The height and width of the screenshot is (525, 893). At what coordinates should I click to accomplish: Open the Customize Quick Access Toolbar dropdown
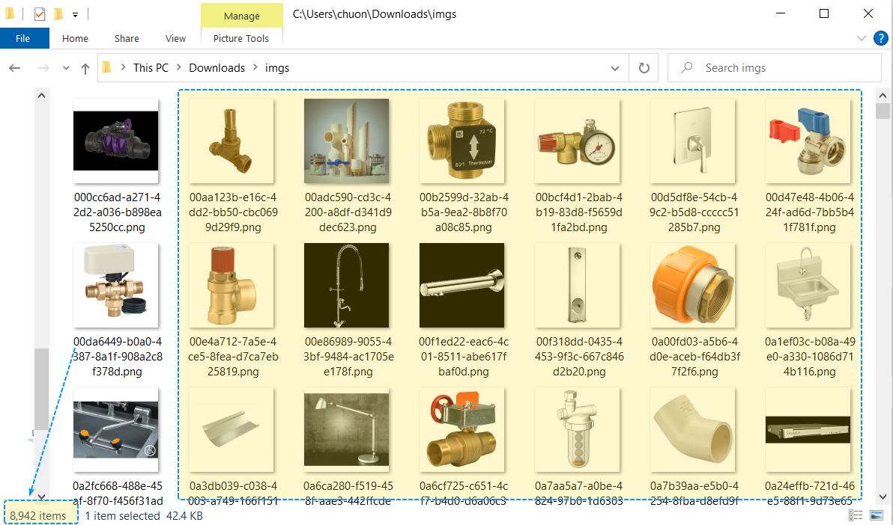76,14
